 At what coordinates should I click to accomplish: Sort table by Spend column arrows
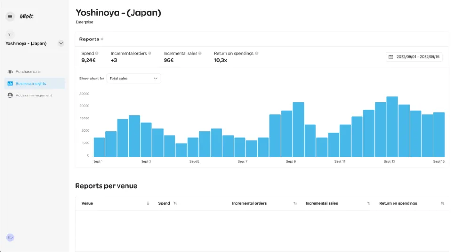point(175,203)
